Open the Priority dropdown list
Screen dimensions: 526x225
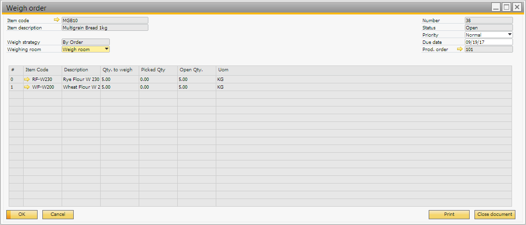pyautogui.click(x=510, y=35)
